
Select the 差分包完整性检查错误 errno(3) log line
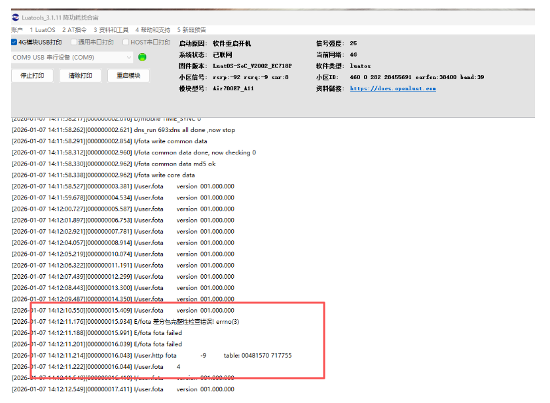pos(126,322)
